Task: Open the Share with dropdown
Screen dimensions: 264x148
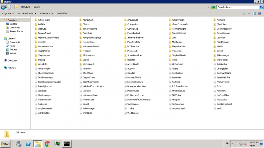Action: (46, 13)
